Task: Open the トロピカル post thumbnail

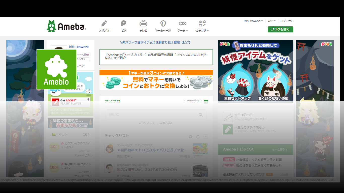Action: 200,150
